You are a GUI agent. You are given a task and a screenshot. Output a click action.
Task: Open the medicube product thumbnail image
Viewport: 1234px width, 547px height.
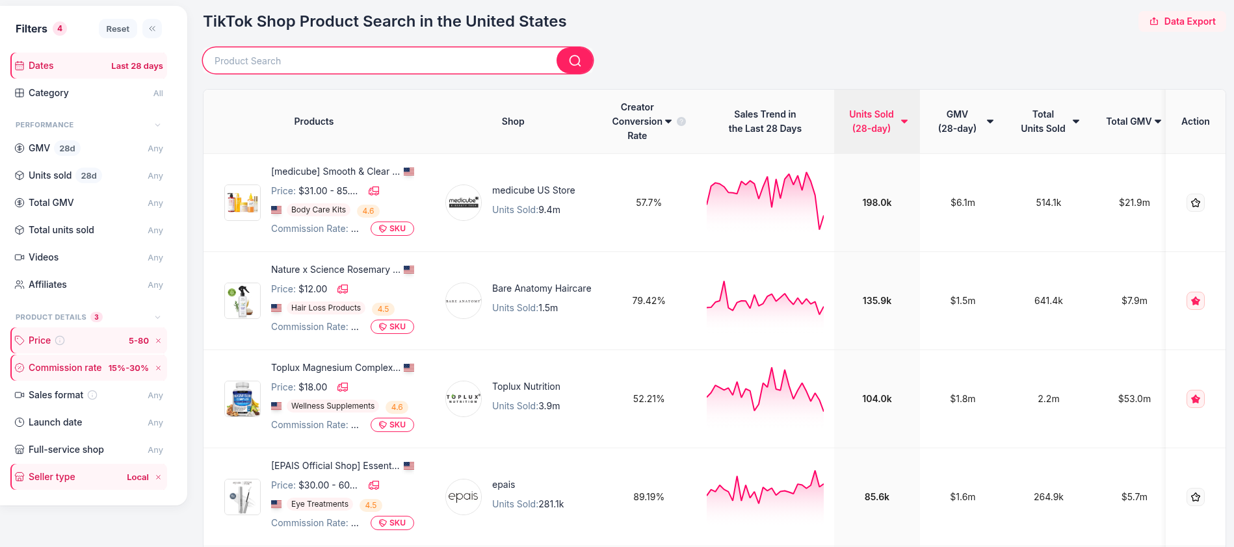243,203
